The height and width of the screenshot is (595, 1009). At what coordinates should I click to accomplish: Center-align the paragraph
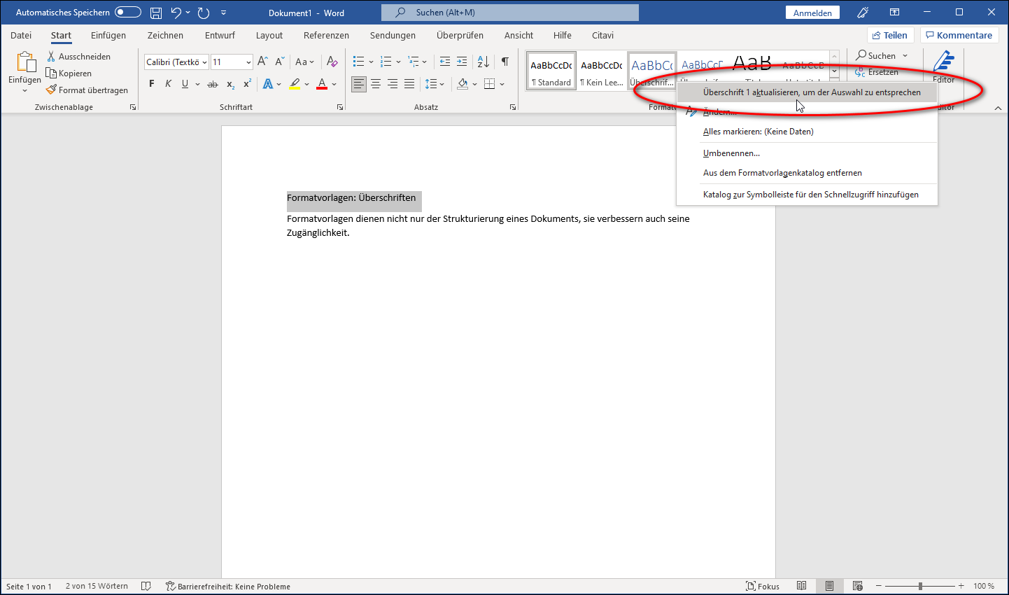376,84
